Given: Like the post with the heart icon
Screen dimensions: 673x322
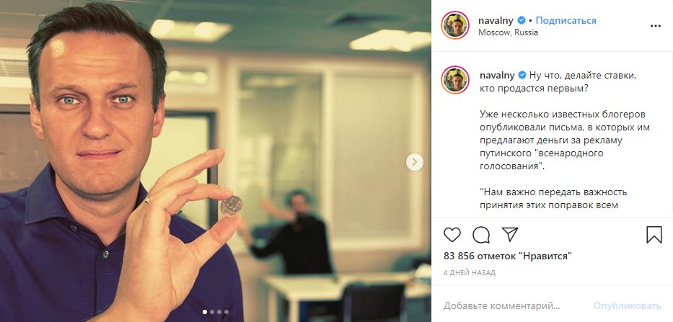Looking at the screenshot, I should pos(452,235).
